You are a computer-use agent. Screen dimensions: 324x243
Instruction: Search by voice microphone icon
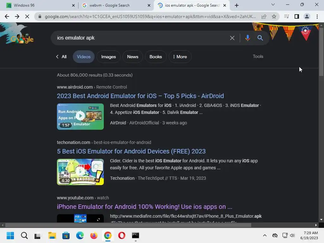click(247, 38)
